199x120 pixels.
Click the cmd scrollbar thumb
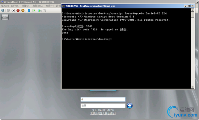pos(193,15)
